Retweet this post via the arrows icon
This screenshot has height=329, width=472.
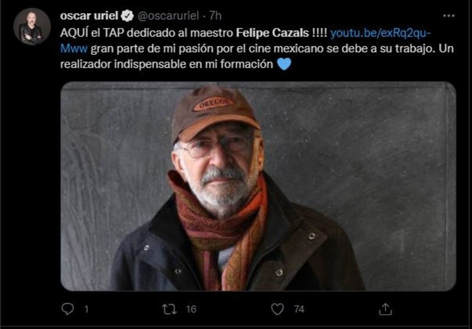click(x=169, y=309)
